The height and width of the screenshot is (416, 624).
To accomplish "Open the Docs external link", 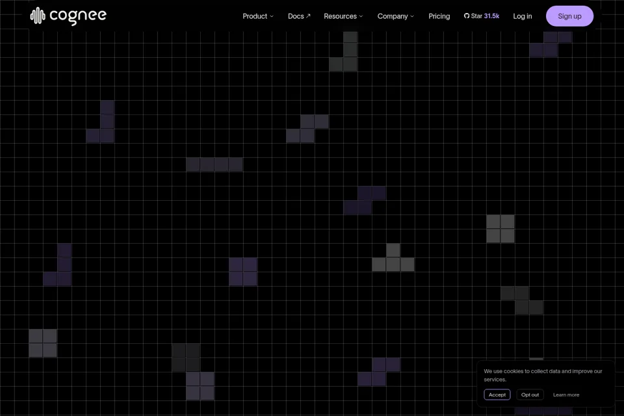I will coord(299,16).
